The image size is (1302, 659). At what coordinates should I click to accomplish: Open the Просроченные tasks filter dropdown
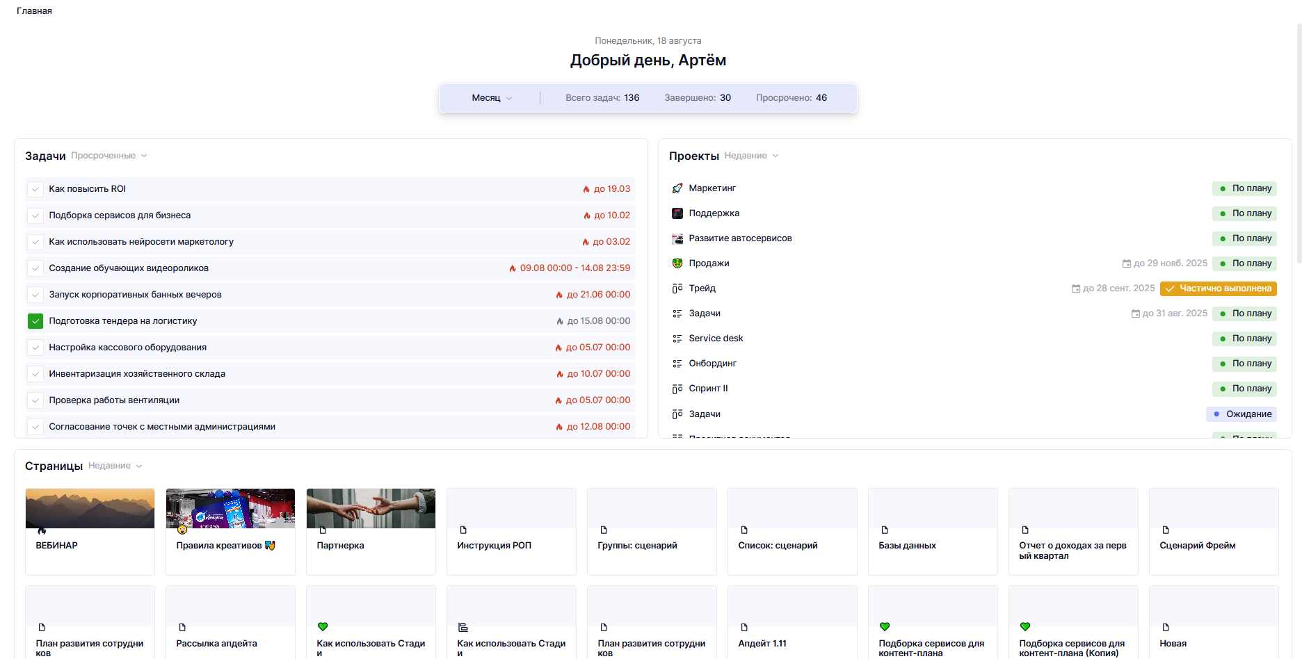(109, 156)
